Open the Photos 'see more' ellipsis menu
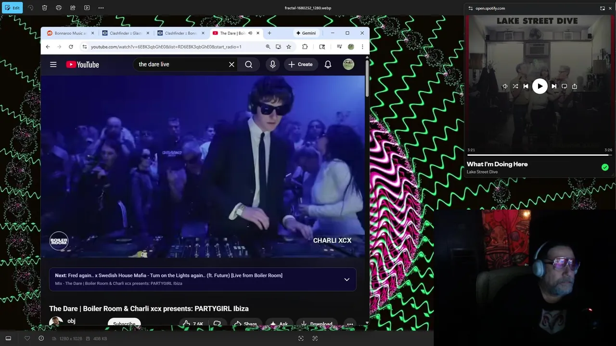 tap(101, 8)
